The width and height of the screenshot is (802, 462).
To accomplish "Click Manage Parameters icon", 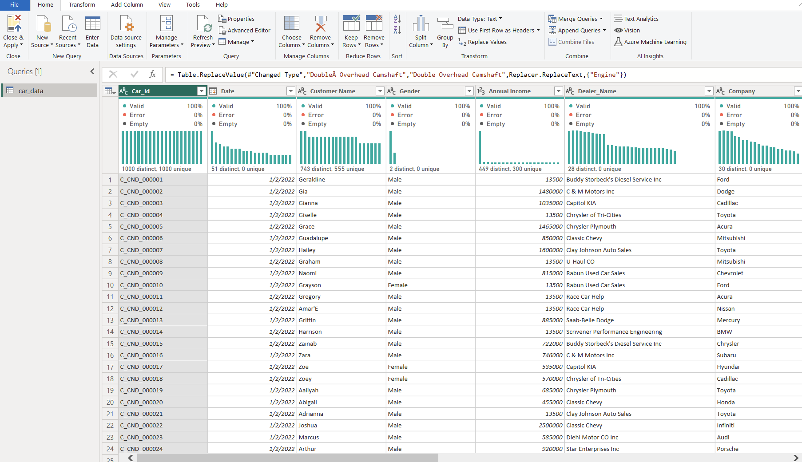I will [166, 23].
